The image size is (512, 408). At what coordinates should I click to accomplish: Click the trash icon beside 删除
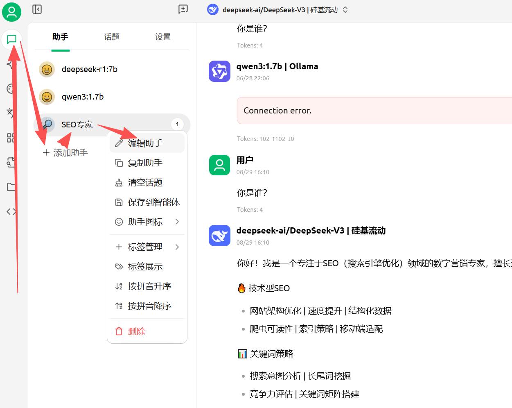pos(119,331)
